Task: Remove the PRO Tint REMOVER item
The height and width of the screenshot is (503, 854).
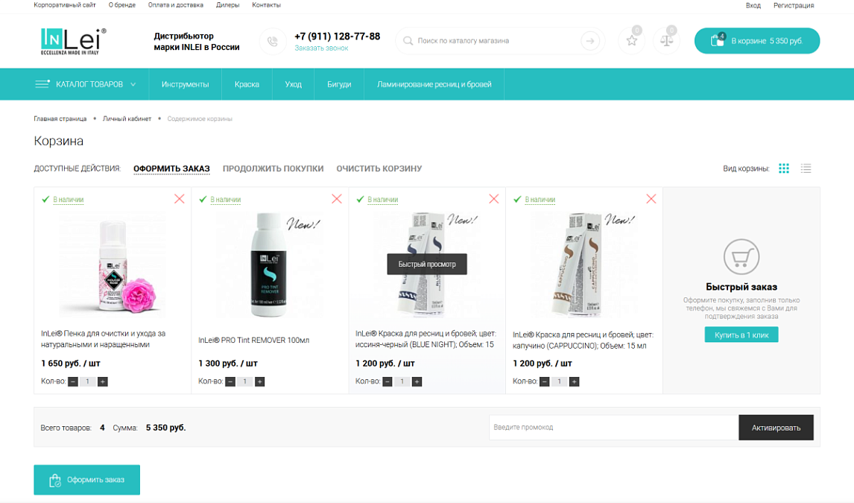Action: (x=337, y=199)
